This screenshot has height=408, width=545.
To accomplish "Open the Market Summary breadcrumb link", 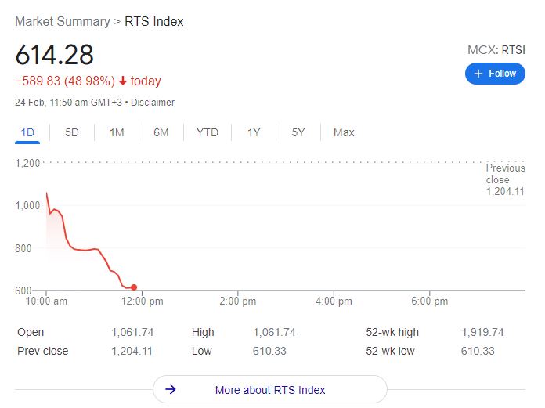I will coord(63,21).
